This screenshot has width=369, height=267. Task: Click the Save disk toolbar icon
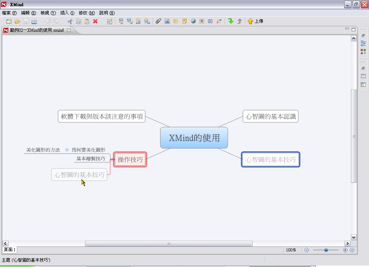pyautogui.click(x=26, y=21)
